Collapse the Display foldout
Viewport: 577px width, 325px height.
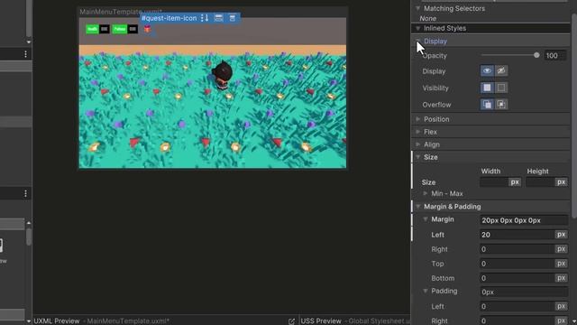(x=418, y=41)
